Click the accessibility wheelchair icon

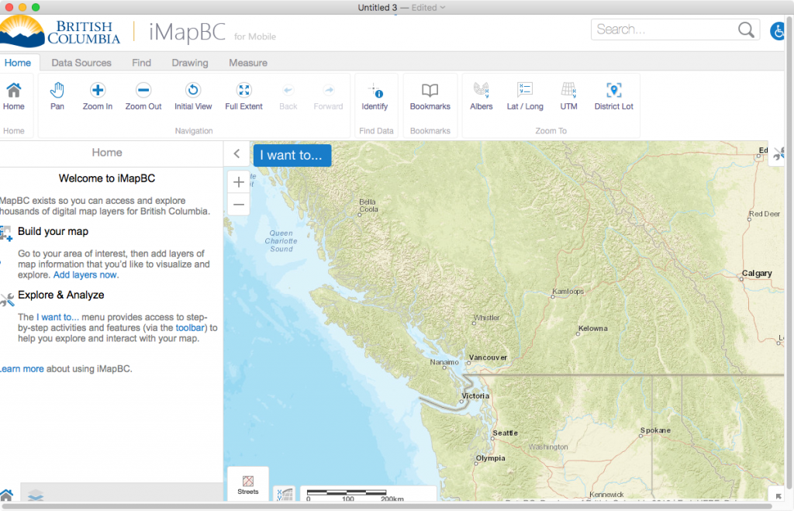tap(778, 31)
